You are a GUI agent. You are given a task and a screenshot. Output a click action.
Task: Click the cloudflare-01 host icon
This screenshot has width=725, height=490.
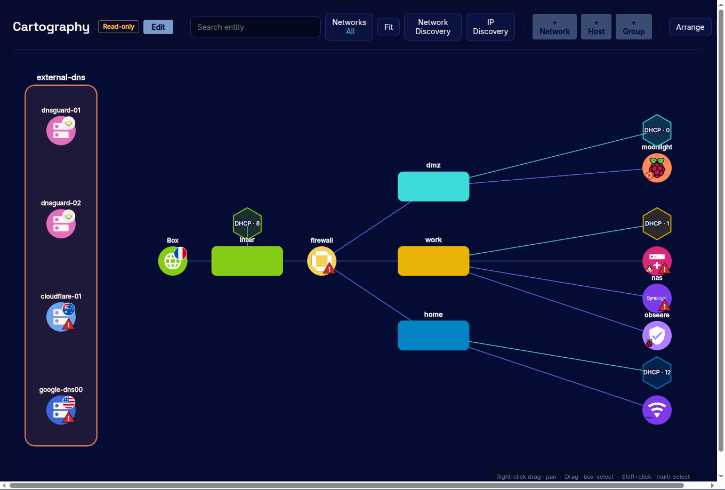click(61, 317)
